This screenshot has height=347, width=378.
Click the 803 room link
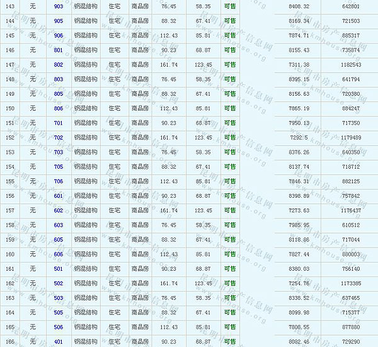(59, 79)
